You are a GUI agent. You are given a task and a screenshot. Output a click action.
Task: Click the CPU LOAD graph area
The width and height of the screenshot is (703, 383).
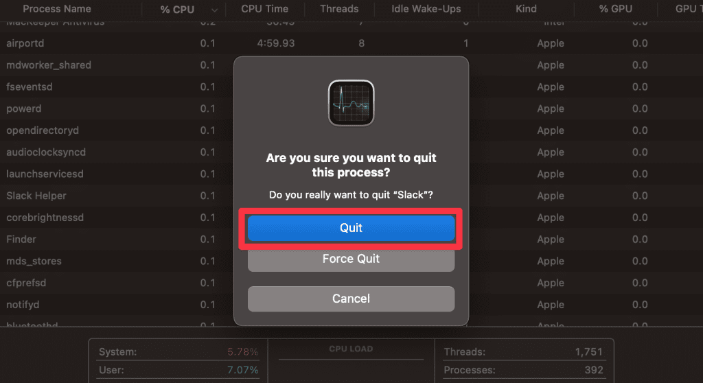pos(351,365)
